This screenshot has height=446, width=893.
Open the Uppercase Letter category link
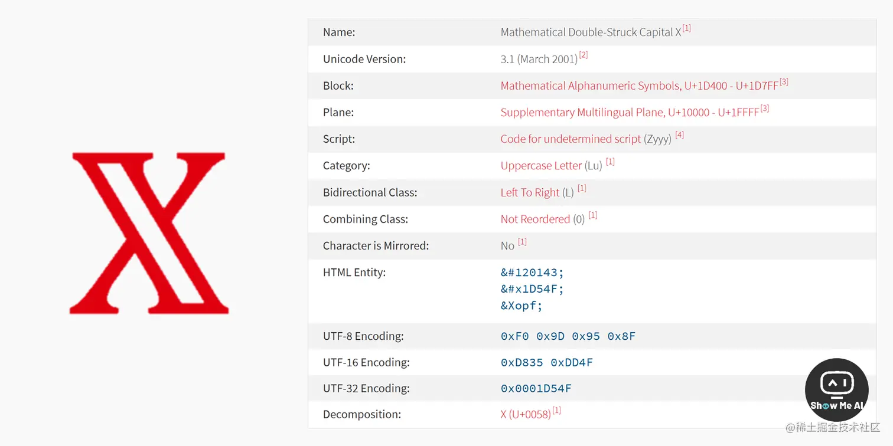[541, 166]
